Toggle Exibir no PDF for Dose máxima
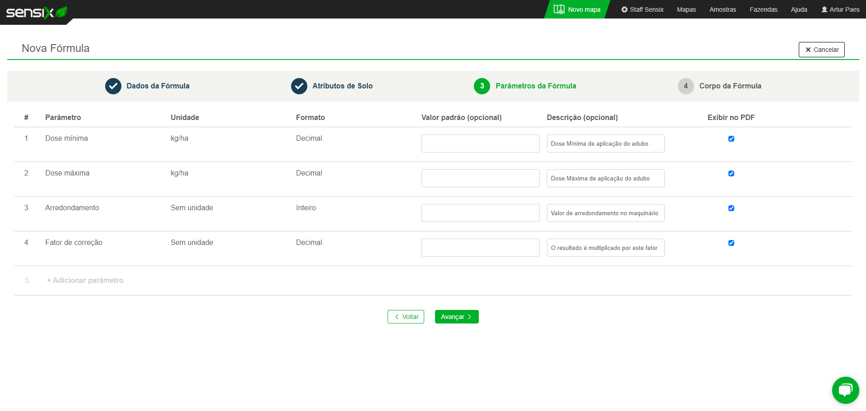866x411 pixels. click(731, 174)
